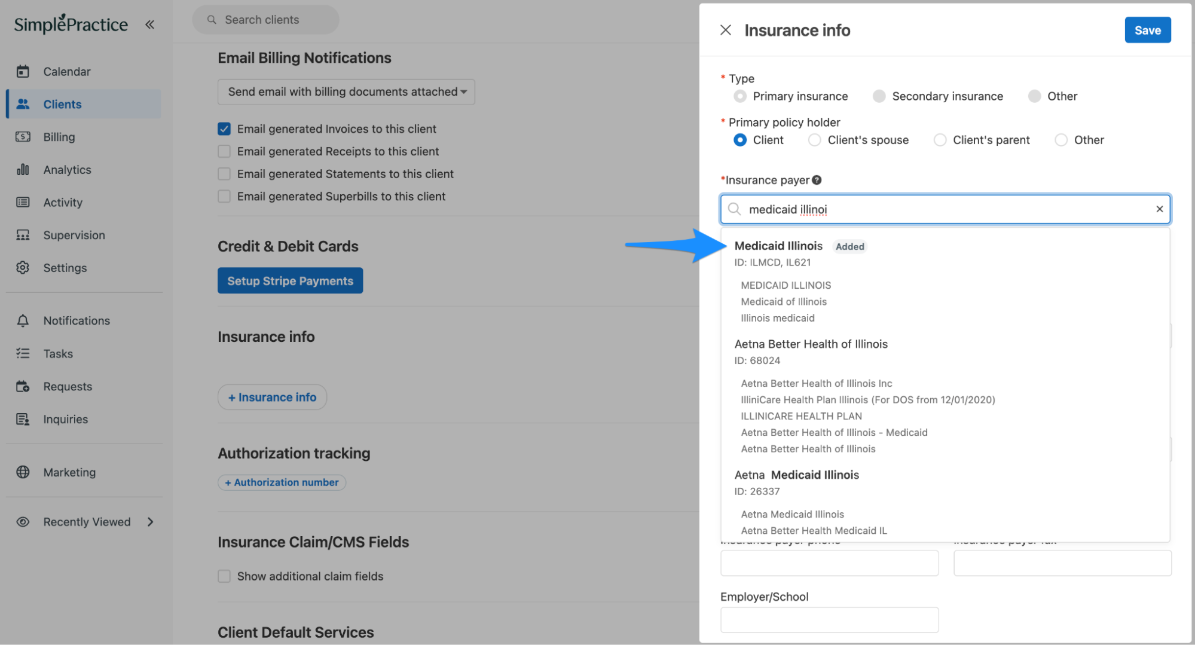
Task: Expand the Recently Viewed chevron
Action: pos(151,522)
